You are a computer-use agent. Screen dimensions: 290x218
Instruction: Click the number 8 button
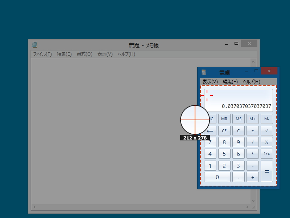(224, 142)
